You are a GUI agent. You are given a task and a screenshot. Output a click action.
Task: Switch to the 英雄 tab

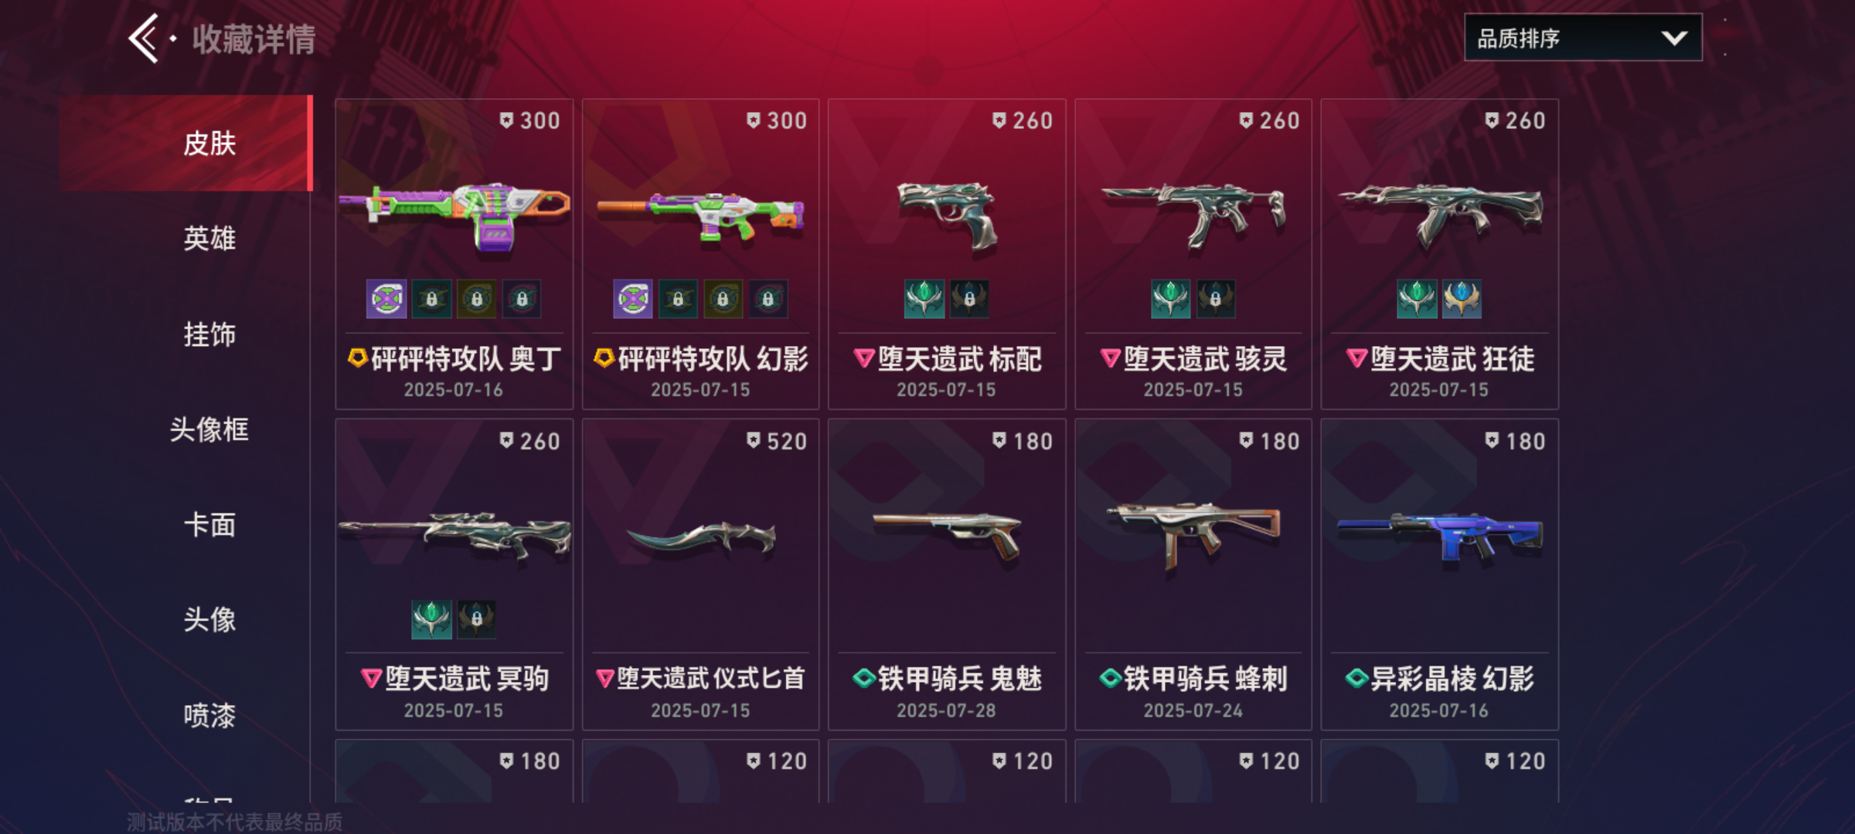[209, 239]
